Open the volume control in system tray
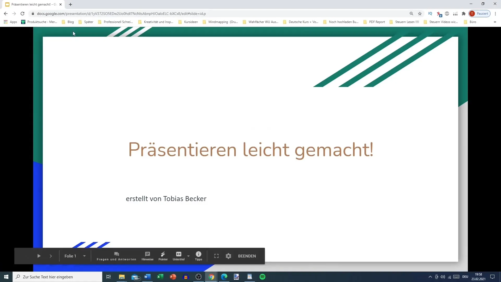Screen dimensions: 501x282 point(443,277)
